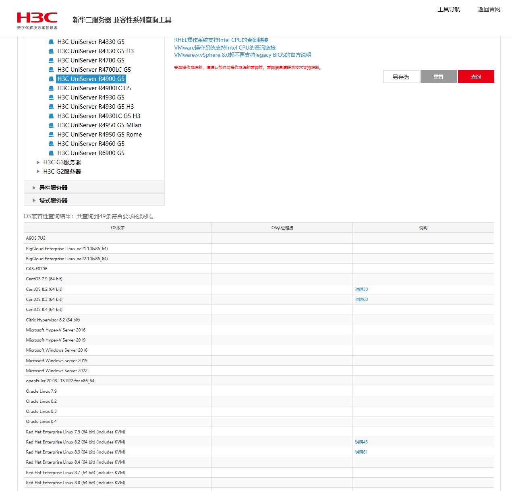Click the AliOS 7U2 table row
Screen dimensions: 512x491
[259, 238]
